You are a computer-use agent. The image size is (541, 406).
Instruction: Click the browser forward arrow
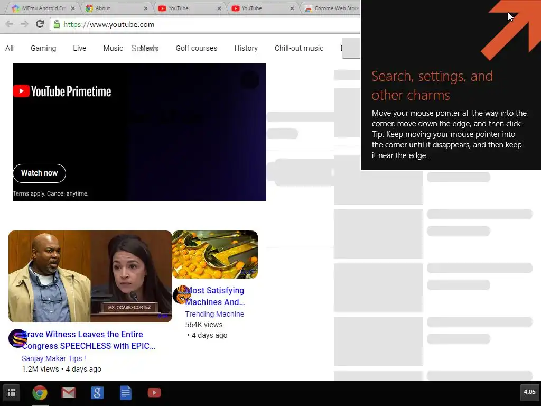tap(24, 24)
